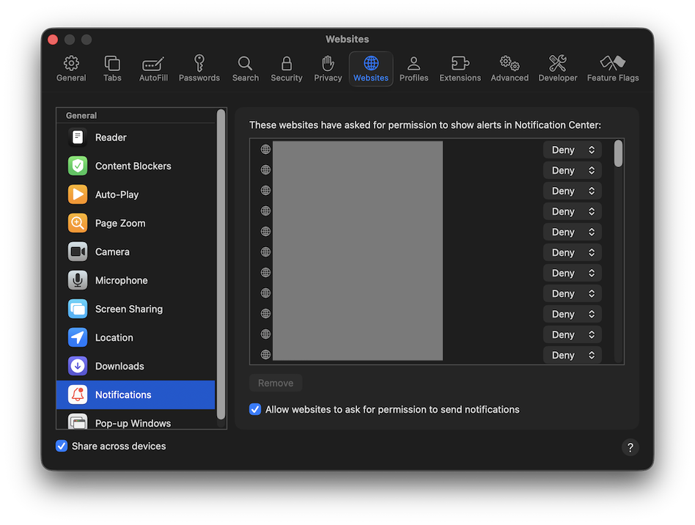Image resolution: width=695 pixels, height=525 pixels.
Task: Select Auto-Play in the sidebar
Action: (136, 194)
